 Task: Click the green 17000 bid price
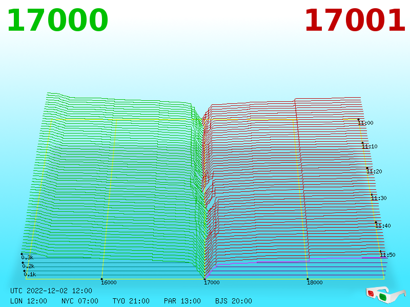tap(57, 20)
